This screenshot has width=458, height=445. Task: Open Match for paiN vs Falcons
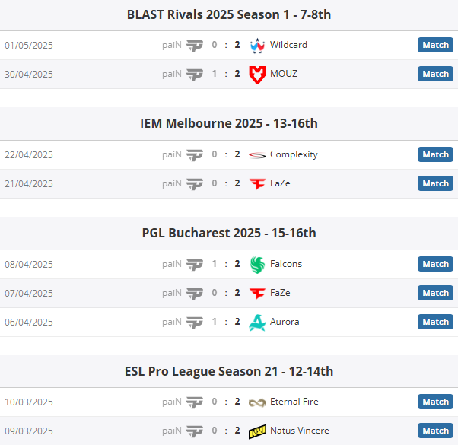pyautogui.click(x=435, y=264)
